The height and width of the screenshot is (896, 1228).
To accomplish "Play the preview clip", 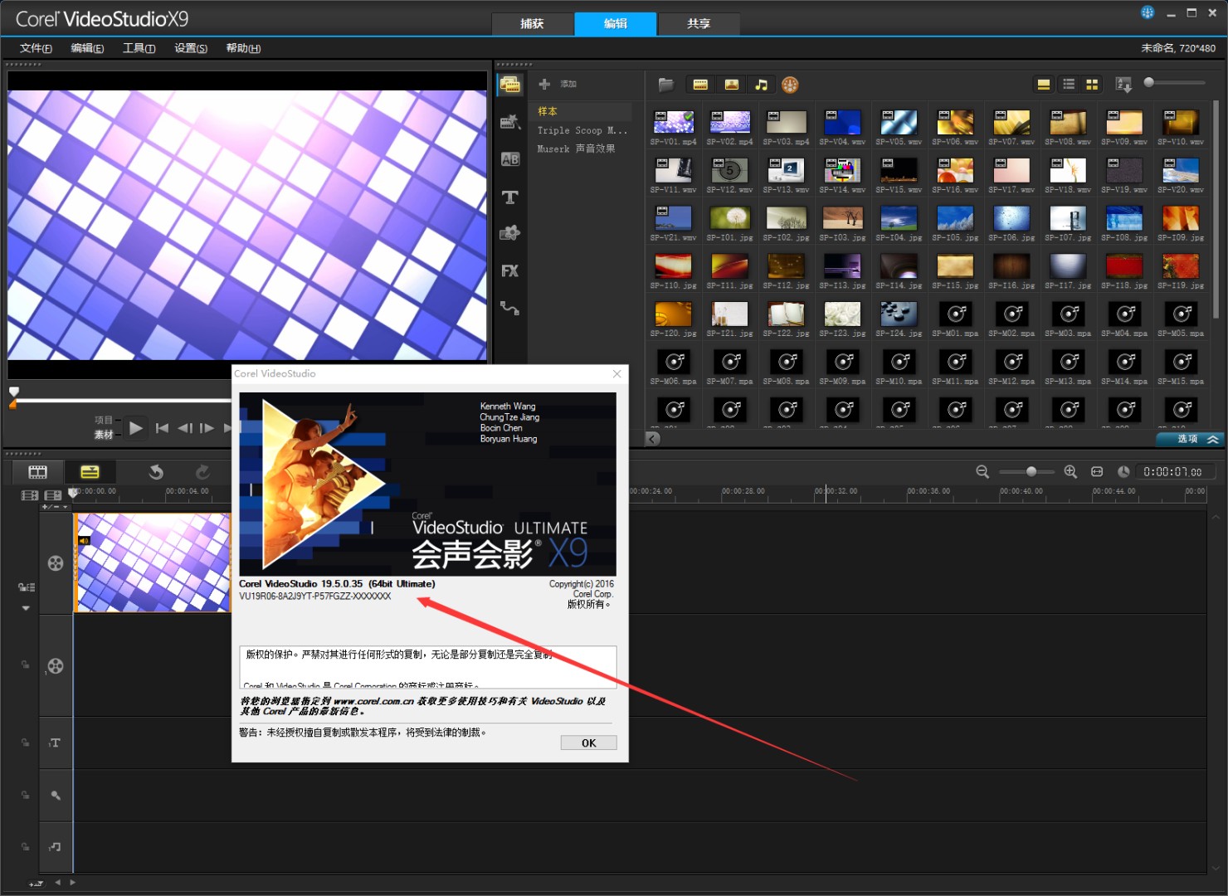I will [136, 428].
